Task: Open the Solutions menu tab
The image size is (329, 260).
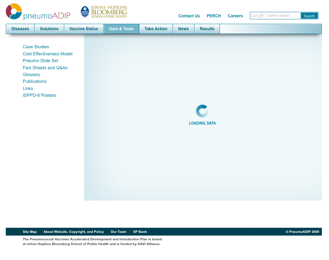Action: tap(49, 29)
